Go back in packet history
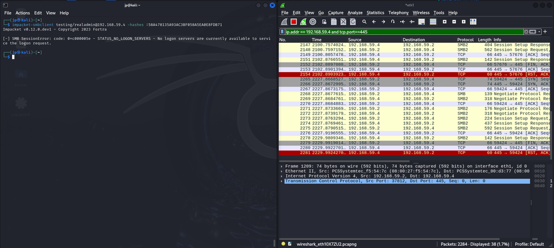554x248 pixels. point(374,22)
